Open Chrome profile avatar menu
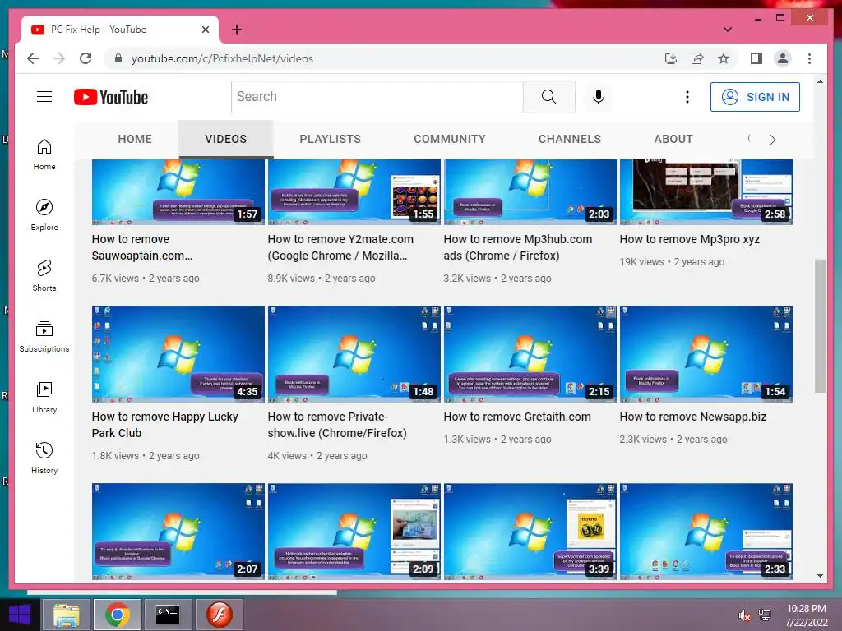The height and width of the screenshot is (631, 842). [783, 58]
